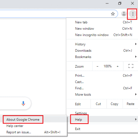Image resolution: width=138 pixels, height=138 pixels.
Task: Click the Paste button in Edit row
Action: [130, 104]
